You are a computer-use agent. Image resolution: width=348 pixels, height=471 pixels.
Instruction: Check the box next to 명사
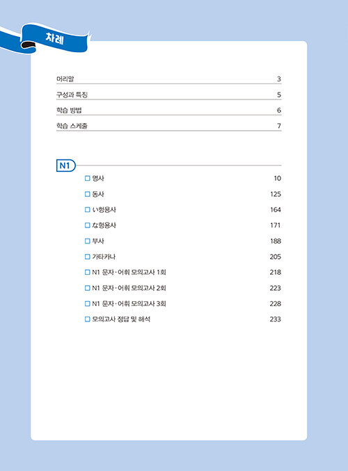tap(88, 178)
